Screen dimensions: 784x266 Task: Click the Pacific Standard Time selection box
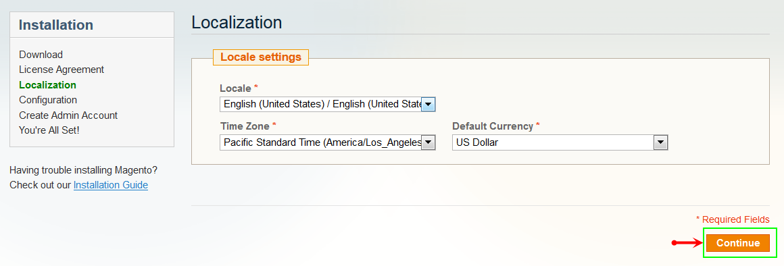click(328, 142)
